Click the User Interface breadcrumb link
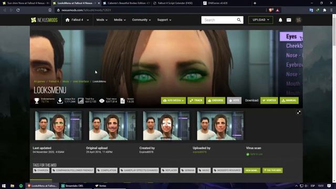This screenshot has width=336, height=189. (81, 81)
